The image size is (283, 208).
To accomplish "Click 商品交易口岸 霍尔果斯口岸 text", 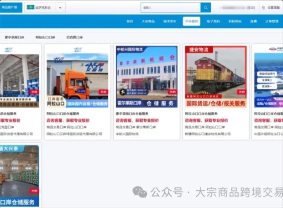I will (x=136, y=127).
